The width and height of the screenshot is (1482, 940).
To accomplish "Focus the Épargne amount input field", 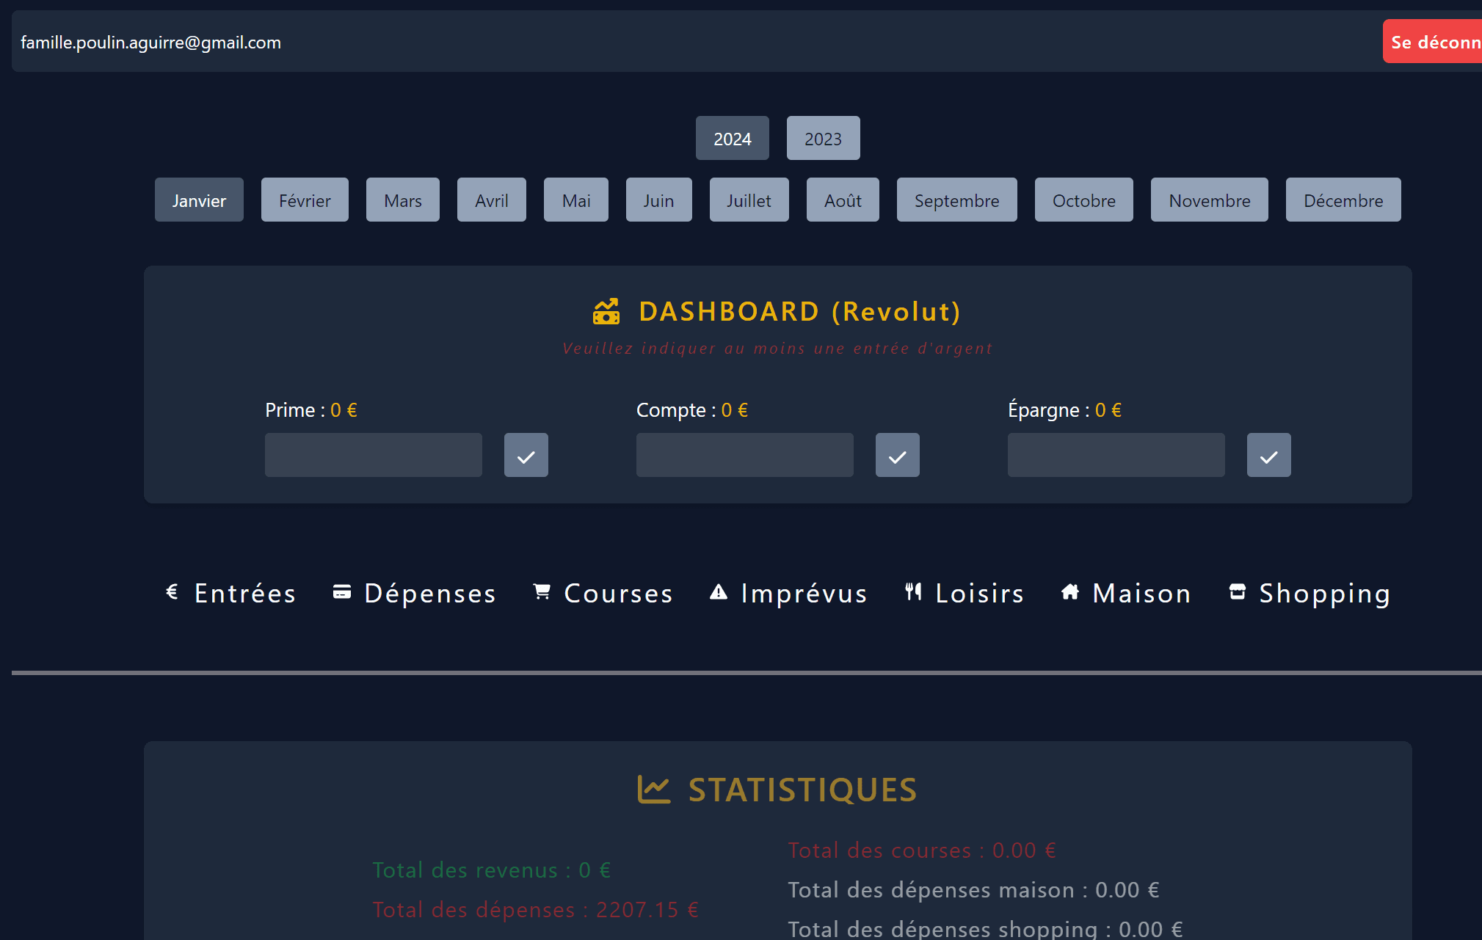I will click(1116, 455).
